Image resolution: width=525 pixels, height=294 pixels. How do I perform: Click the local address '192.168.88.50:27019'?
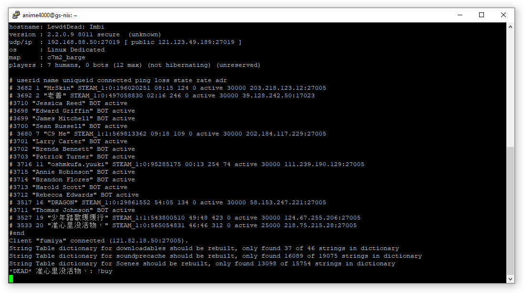click(x=84, y=42)
